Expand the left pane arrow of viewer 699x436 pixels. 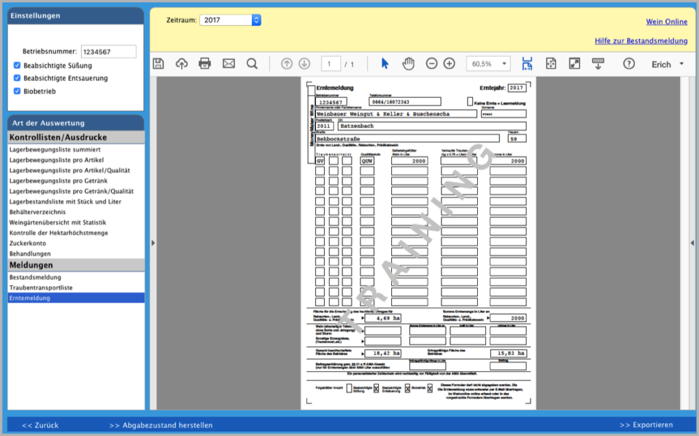153,243
